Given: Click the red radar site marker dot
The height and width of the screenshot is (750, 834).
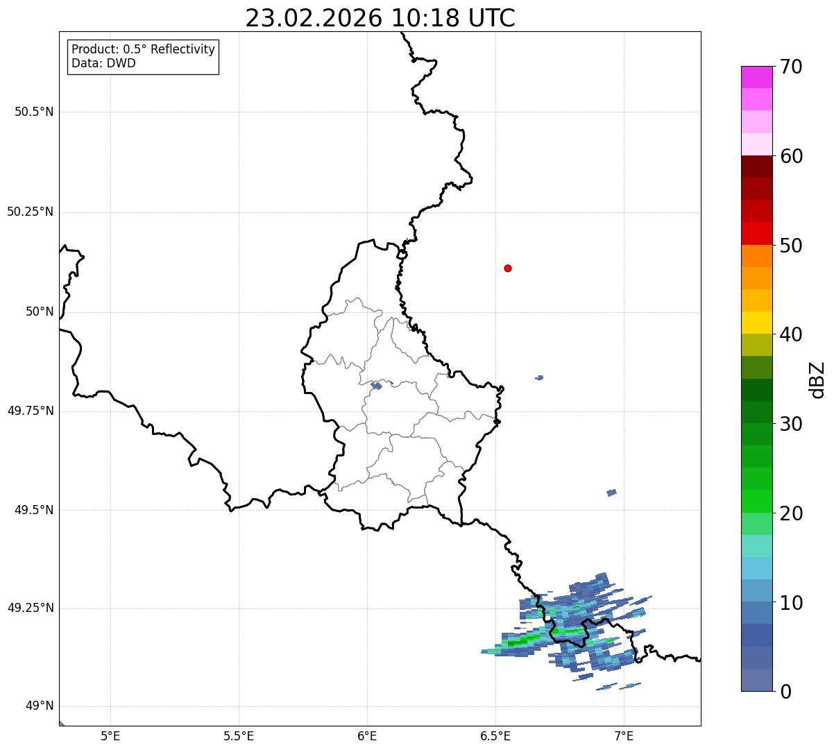Looking at the screenshot, I should tap(508, 268).
